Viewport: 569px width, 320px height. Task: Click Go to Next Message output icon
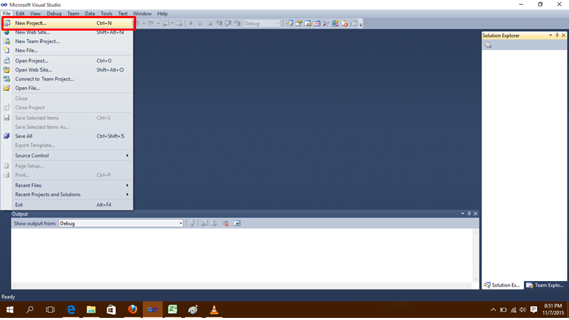(214, 223)
